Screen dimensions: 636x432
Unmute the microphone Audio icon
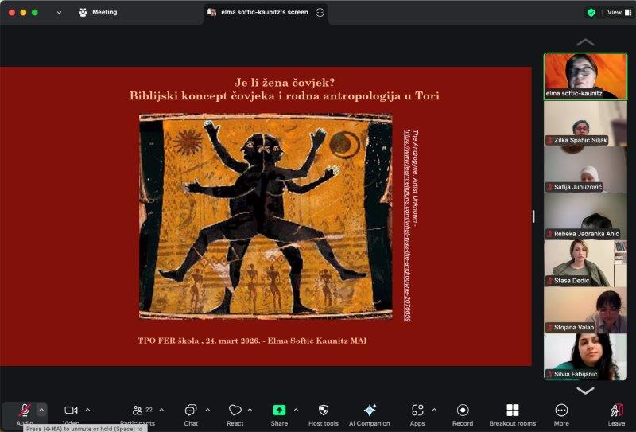coord(25,411)
